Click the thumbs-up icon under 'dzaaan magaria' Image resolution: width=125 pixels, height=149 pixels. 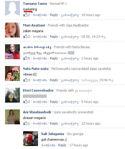tap(25, 123)
